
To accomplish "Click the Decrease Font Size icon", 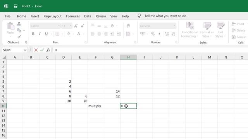I will point(82,26).
